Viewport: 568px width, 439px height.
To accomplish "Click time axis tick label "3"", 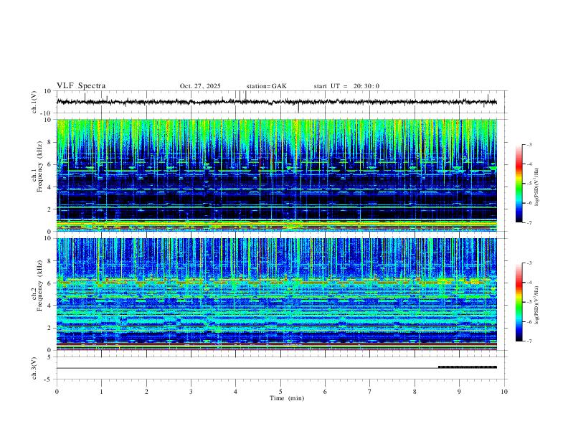I will tap(191, 392).
